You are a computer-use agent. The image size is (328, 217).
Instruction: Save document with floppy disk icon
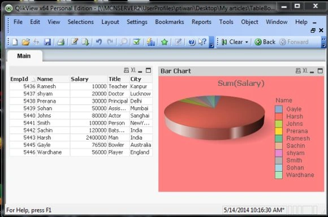click(48, 42)
